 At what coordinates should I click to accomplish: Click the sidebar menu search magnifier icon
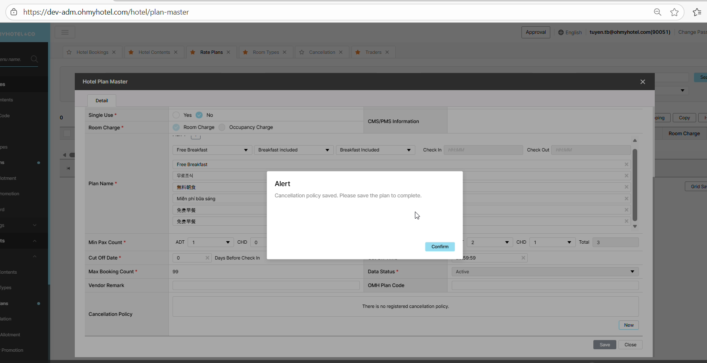(34, 59)
